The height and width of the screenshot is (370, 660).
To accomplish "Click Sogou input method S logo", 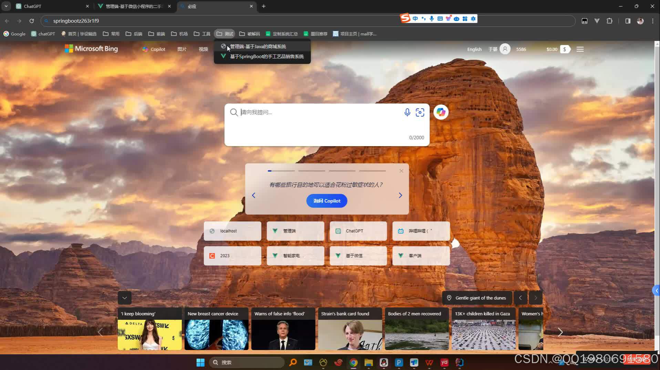I will click(x=405, y=18).
